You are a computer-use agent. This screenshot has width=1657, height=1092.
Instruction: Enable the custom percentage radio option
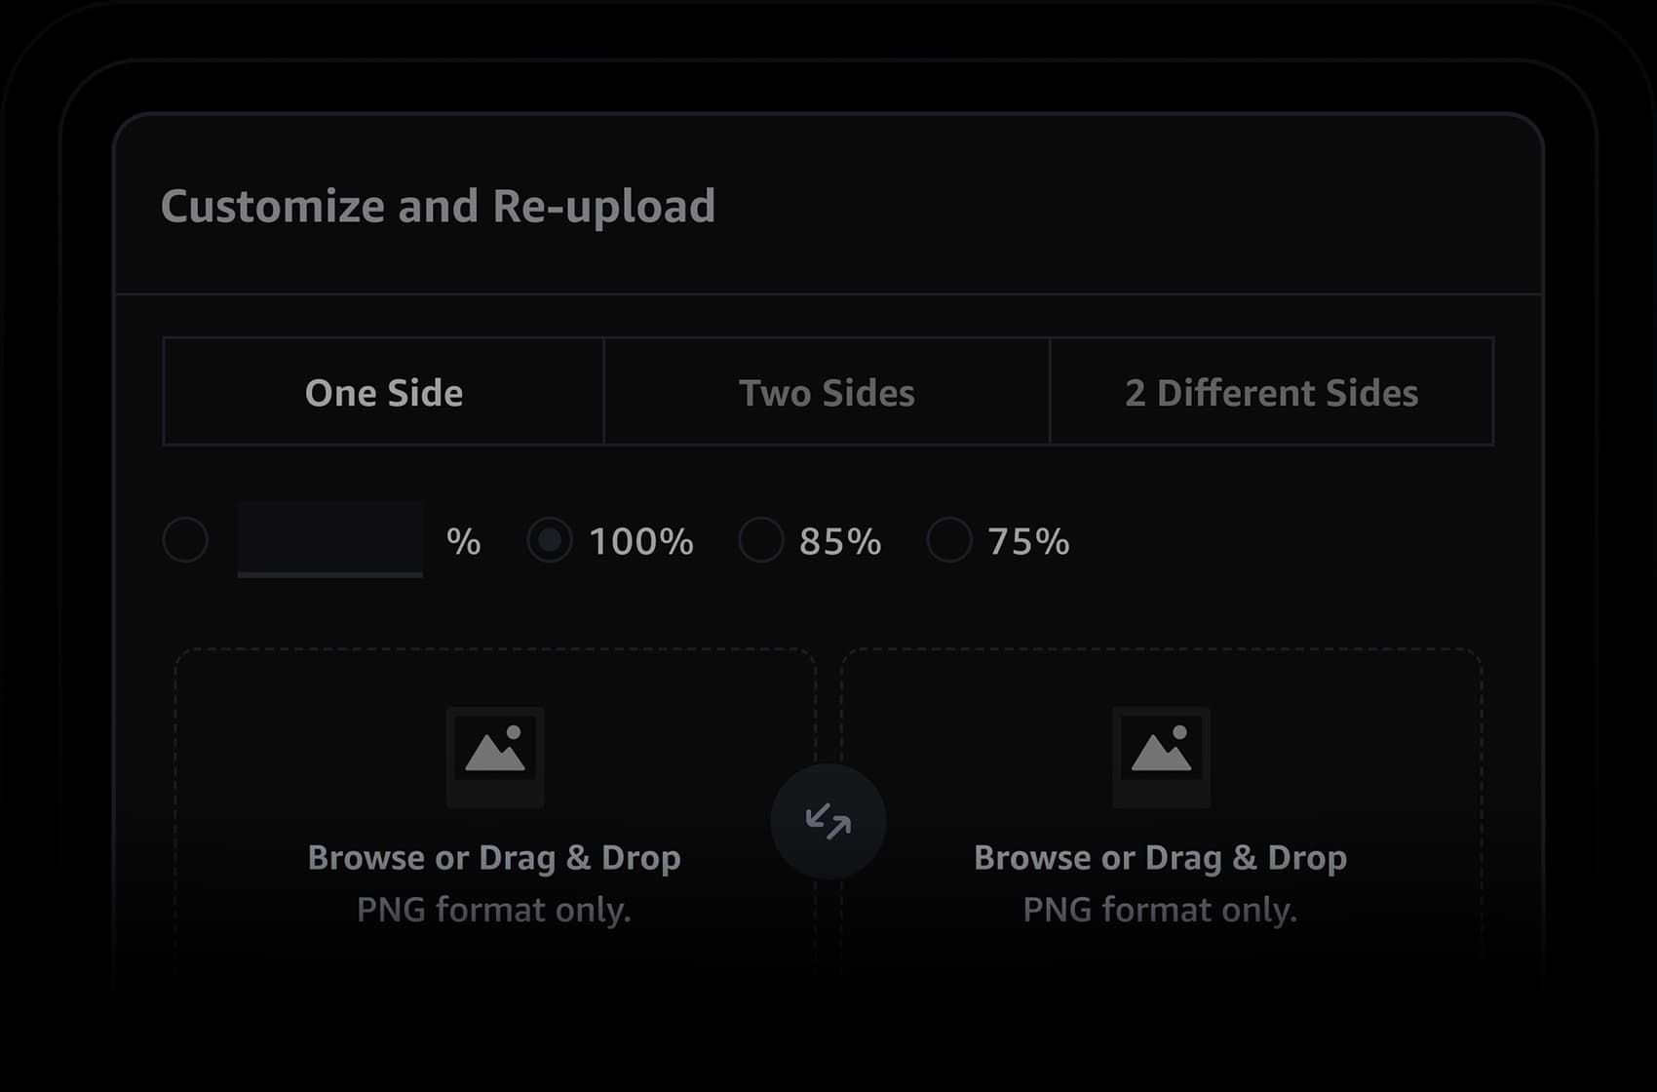(184, 540)
